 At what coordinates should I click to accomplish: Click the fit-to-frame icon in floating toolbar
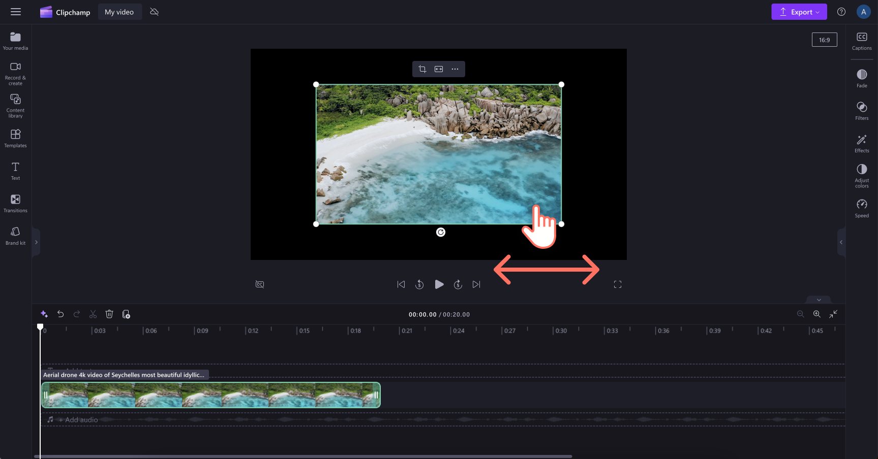(439, 69)
